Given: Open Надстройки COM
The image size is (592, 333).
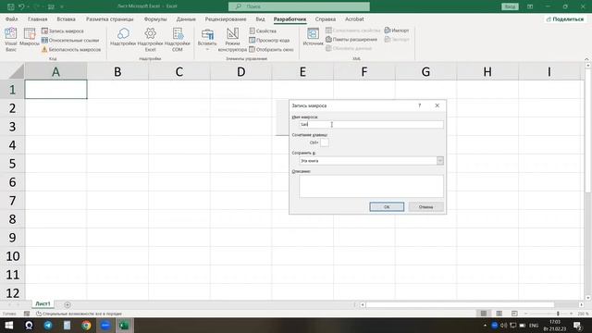Looking at the screenshot, I should tap(178, 39).
